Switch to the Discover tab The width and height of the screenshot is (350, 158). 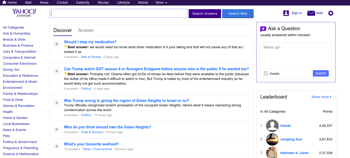(x=63, y=30)
